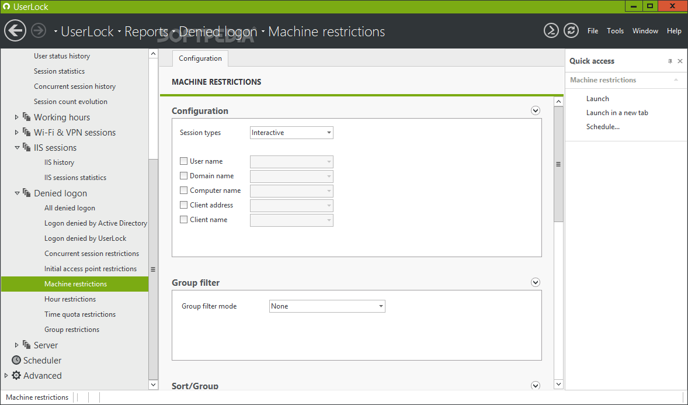The image size is (688, 405).
Task: Select Time quota restrictions report
Action: coord(80,314)
